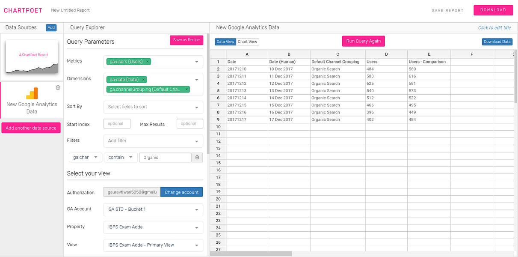Click cell with date 20171210
518x257 pixels.
(x=247, y=69)
